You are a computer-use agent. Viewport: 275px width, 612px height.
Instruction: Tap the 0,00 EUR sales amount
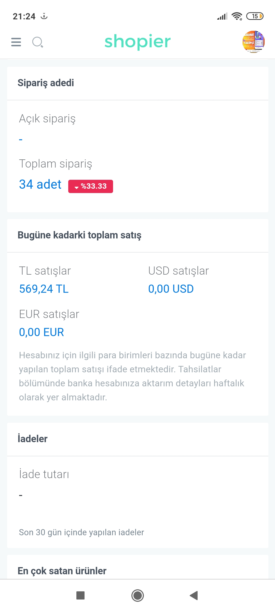point(42,332)
